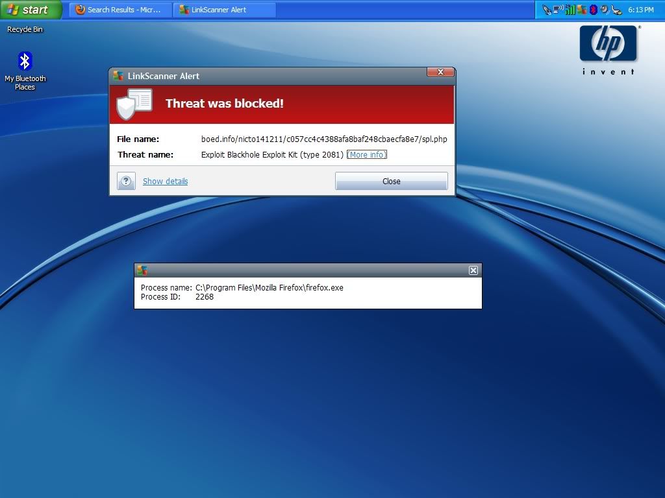The height and width of the screenshot is (498, 665).
Task: Click AVG logo in LinkScanner Alert title bar
Action: [x=118, y=76]
